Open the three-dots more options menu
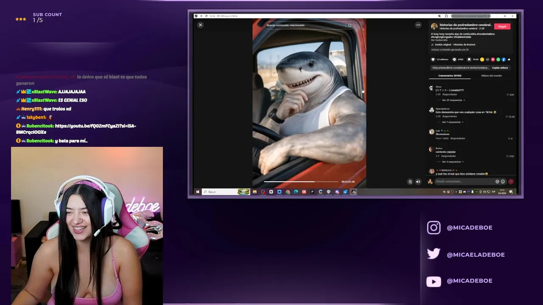The image size is (543, 305). click(418, 25)
